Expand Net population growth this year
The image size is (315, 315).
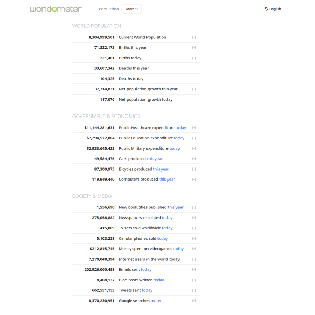pyautogui.click(x=194, y=89)
